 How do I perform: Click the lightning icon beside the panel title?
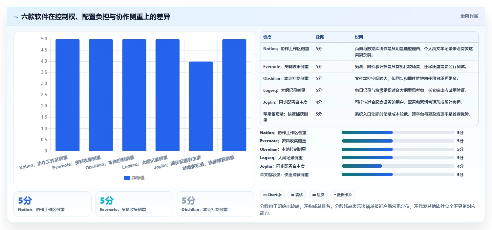point(16,17)
